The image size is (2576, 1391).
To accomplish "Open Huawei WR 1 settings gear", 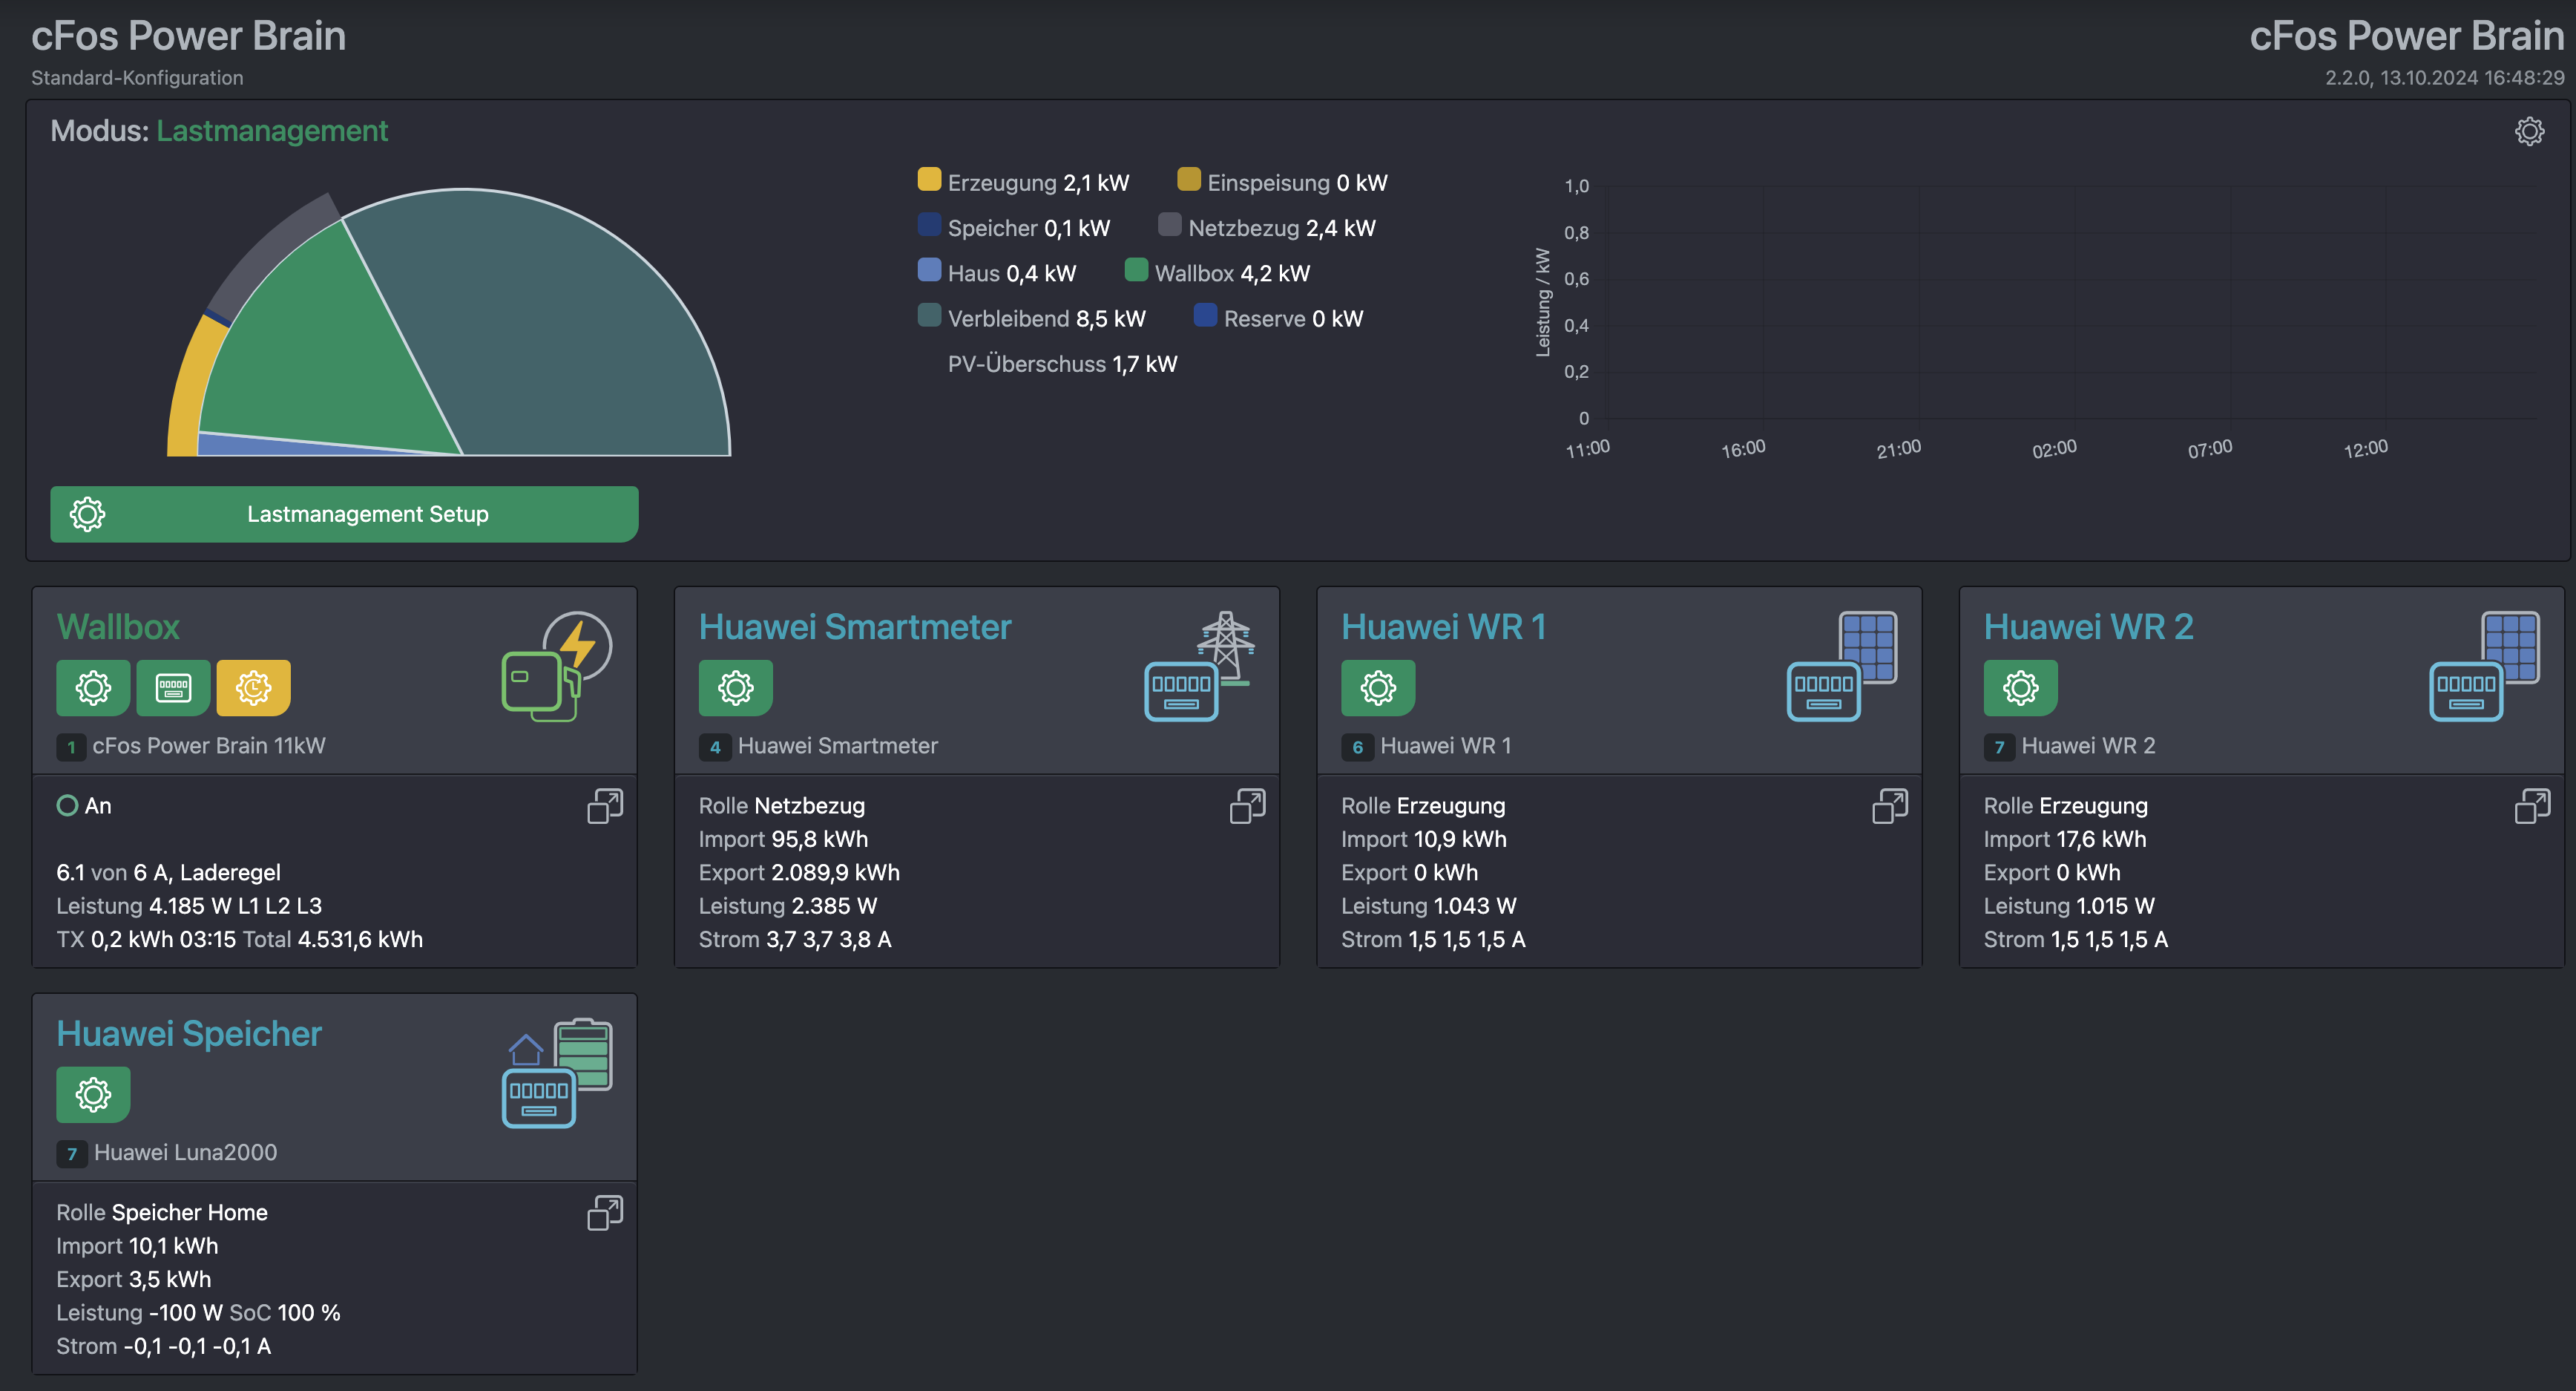I will tap(1378, 687).
